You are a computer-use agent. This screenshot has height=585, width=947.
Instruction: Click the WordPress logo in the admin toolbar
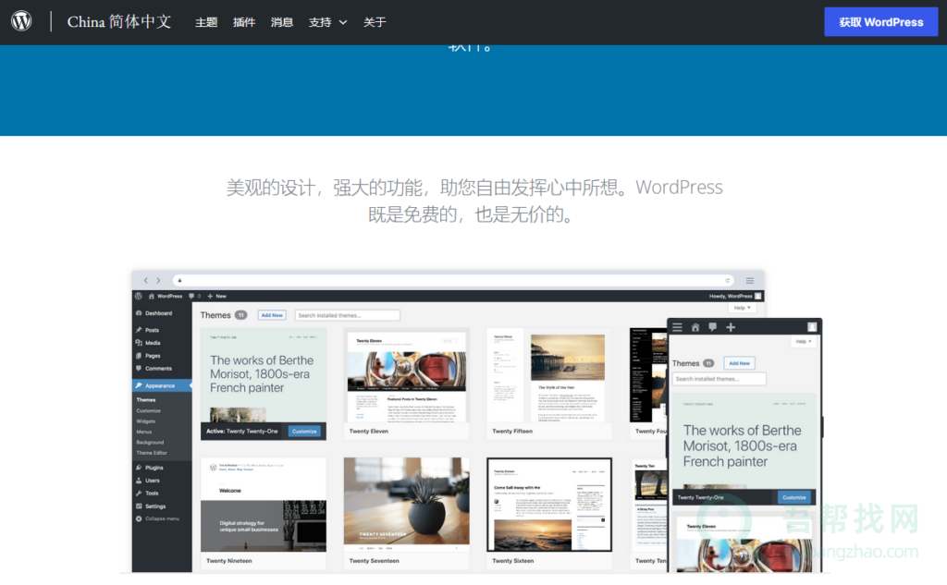(x=139, y=296)
